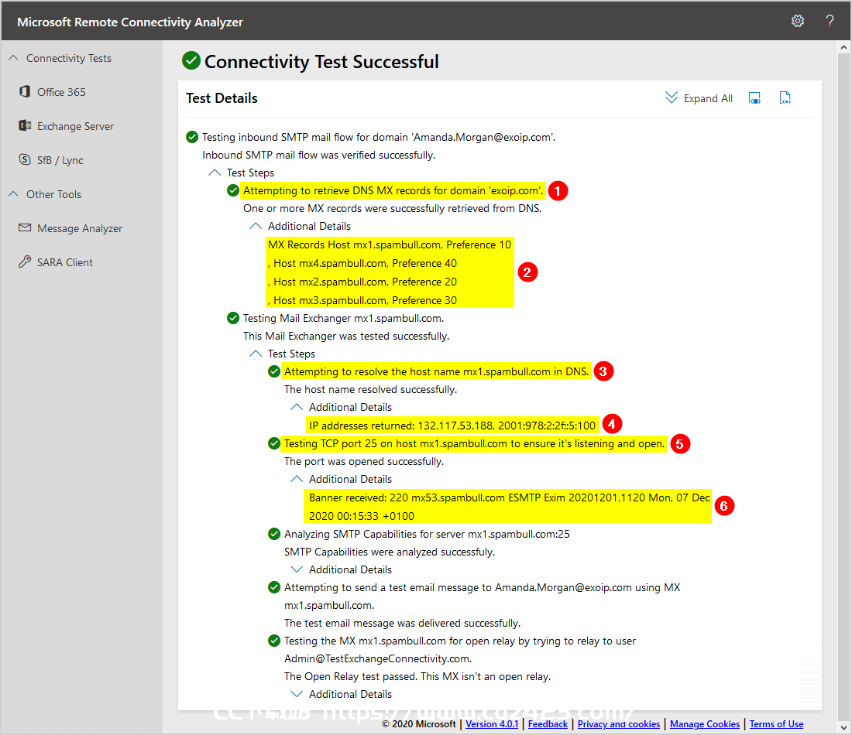The height and width of the screenshot is (735, 852).
Task: Open the Manage Cookies link
Action: (705, 723)
